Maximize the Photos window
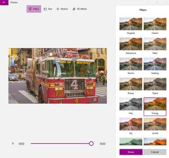 [x=157, y=2]
